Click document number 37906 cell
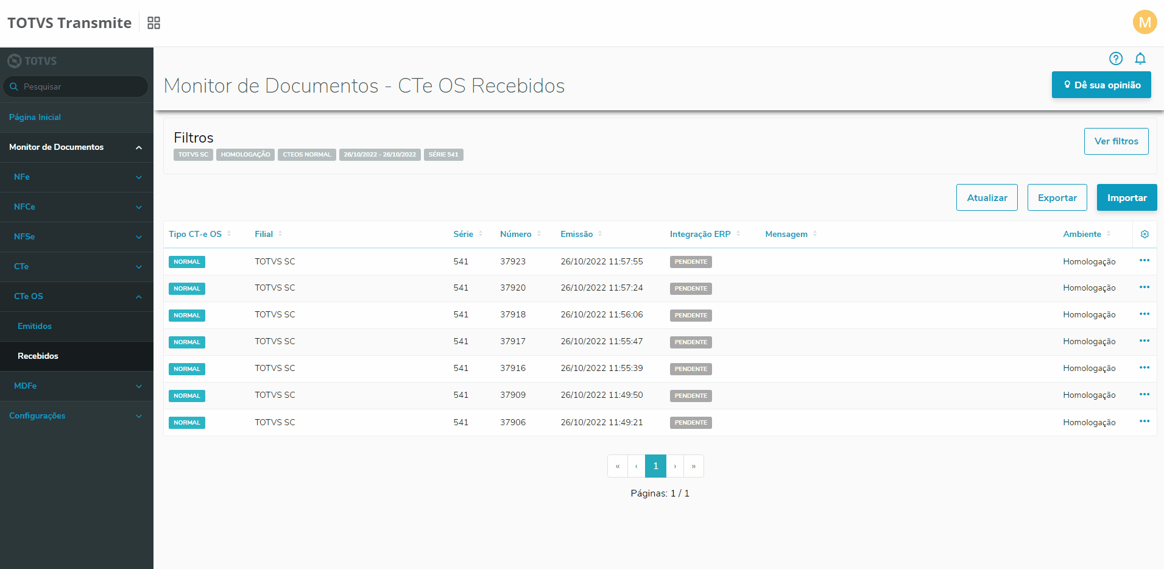This screenshot has height=569, width=1164. [513, 422]
